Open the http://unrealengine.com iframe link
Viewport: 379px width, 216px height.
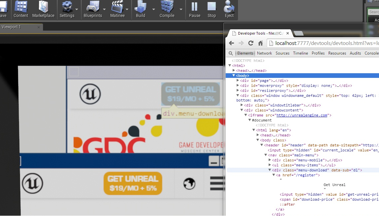[x=302, y=115]
